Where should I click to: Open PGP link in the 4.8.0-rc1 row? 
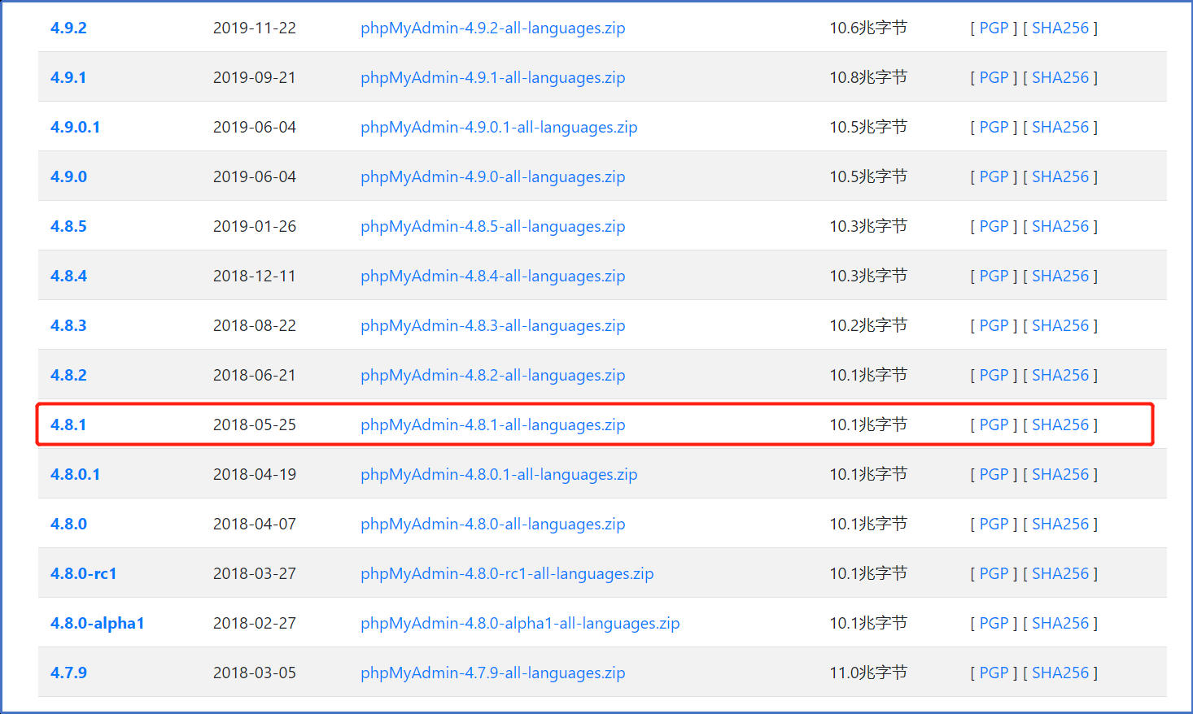pyautogui.click(x=994, y=573)
